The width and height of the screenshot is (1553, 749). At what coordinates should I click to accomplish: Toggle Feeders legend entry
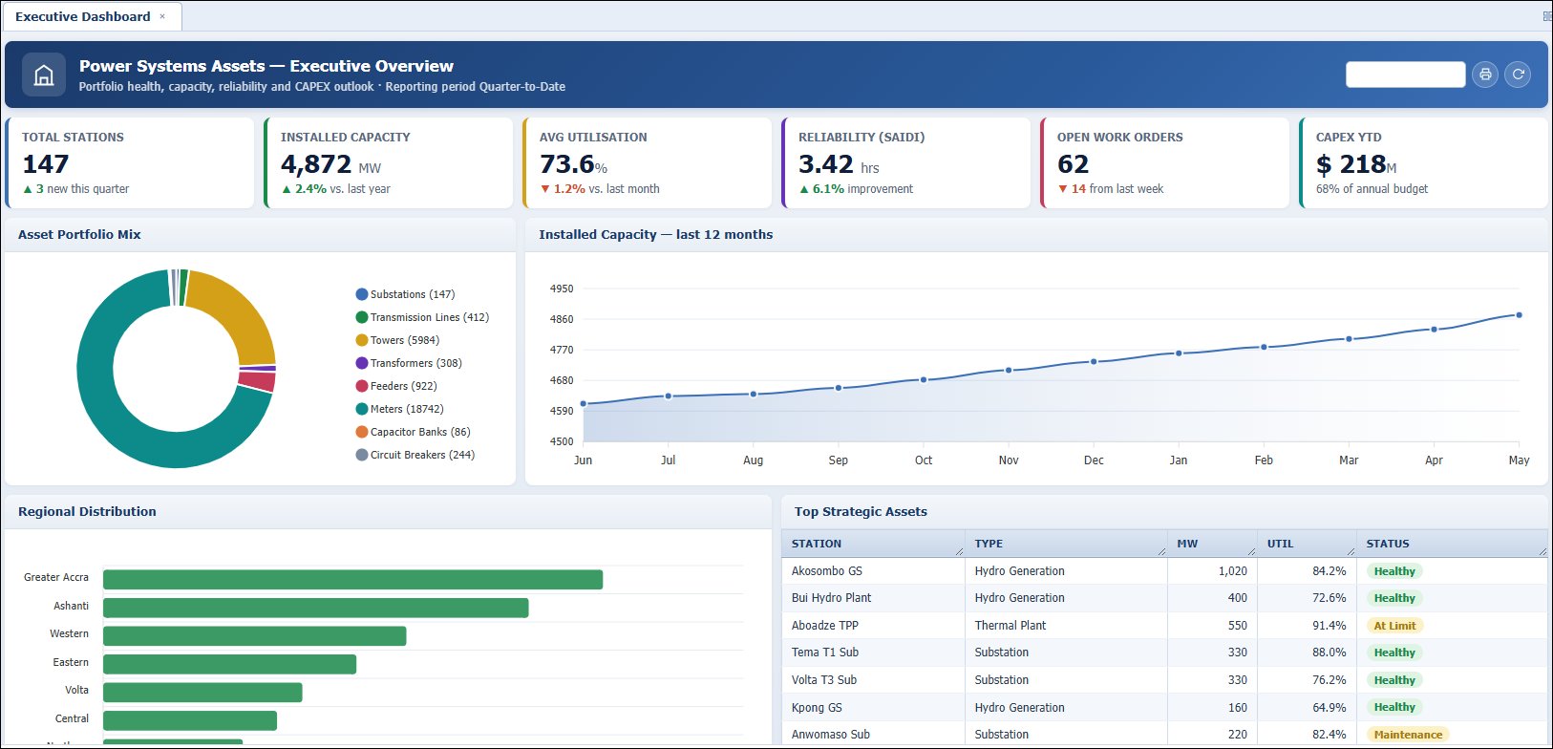396,386
